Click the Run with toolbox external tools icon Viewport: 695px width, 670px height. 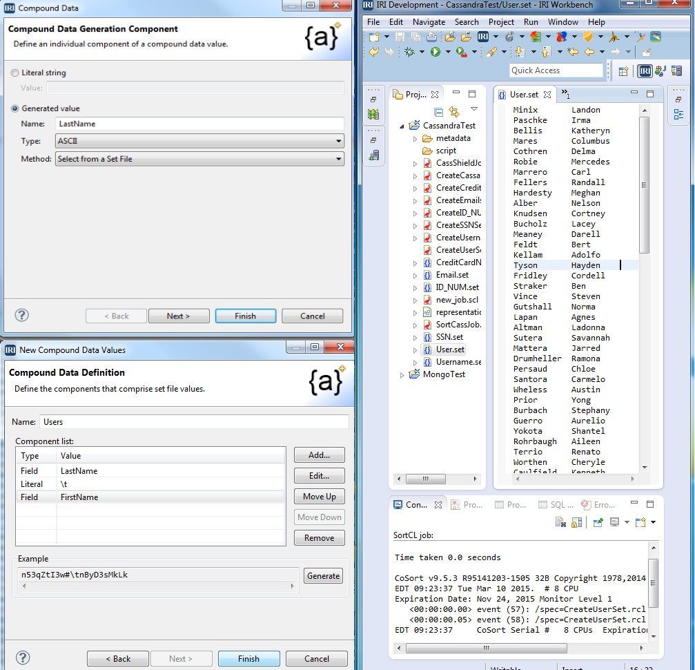[462, 52]
